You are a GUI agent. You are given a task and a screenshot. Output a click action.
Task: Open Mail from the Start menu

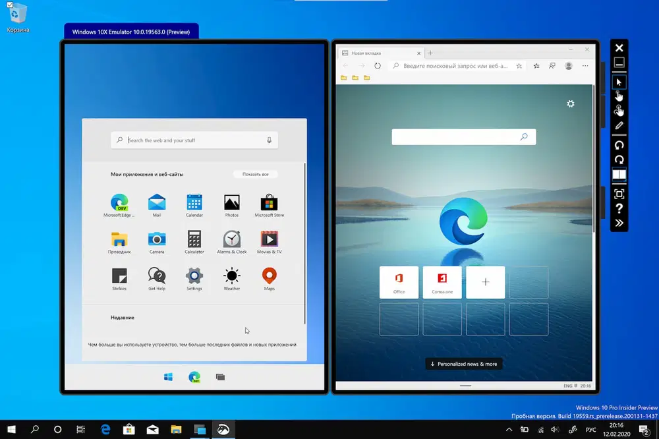click(156, 202)
